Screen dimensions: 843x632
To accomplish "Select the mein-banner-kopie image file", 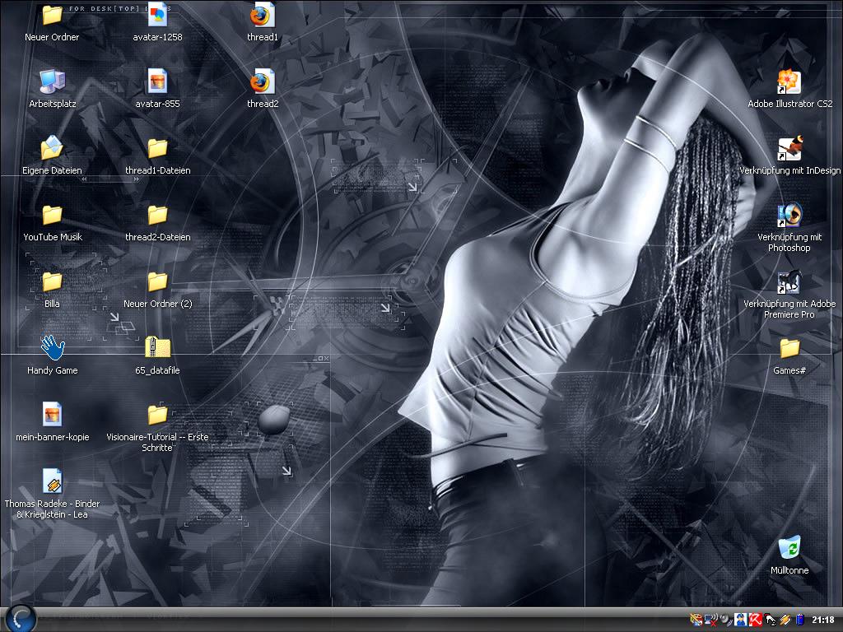I will (x=53, y=415).
